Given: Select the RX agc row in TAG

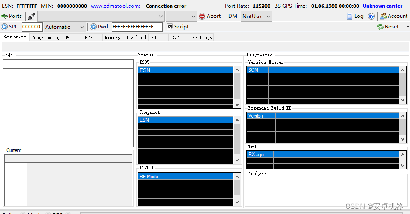Looking at the screenshot, I should tap(323, 155).
